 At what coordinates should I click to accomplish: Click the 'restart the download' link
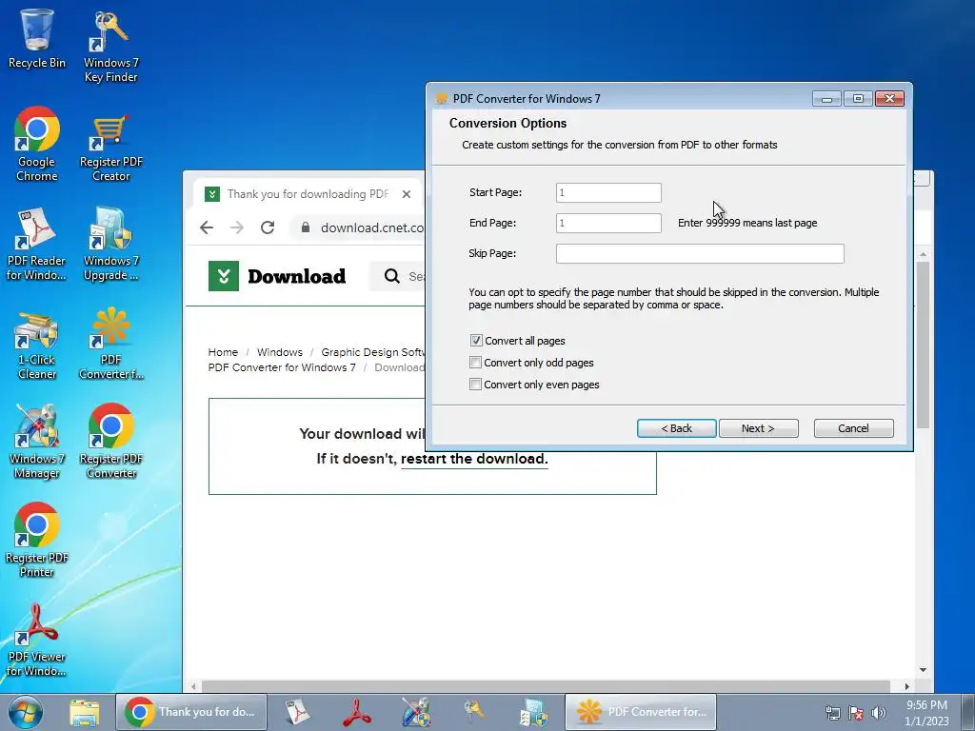pos(474,459)
